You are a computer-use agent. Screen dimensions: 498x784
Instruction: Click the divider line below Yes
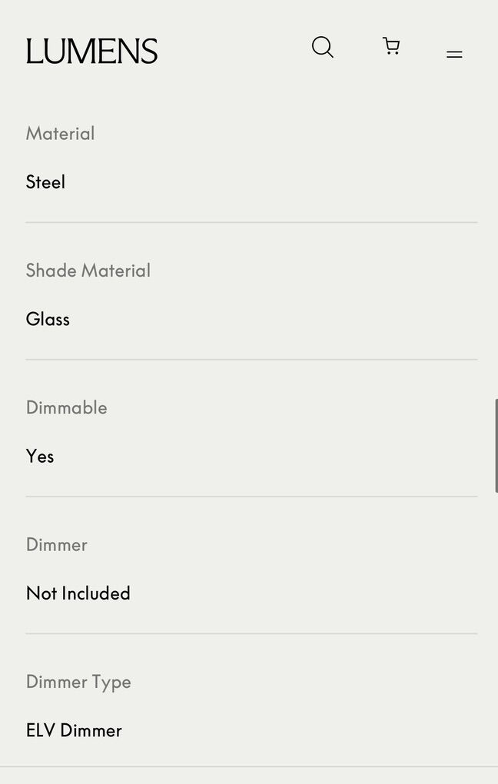click(x=251, y=497)
